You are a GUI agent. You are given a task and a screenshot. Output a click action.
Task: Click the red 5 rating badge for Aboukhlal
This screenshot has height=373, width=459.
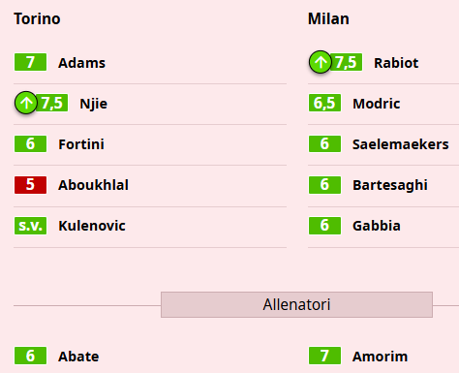click(30, 185)
